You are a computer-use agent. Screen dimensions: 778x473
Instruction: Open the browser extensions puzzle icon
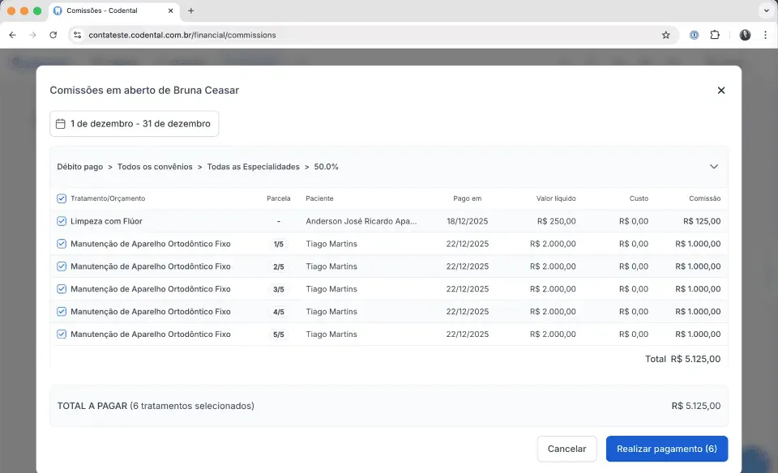[715, 35]
